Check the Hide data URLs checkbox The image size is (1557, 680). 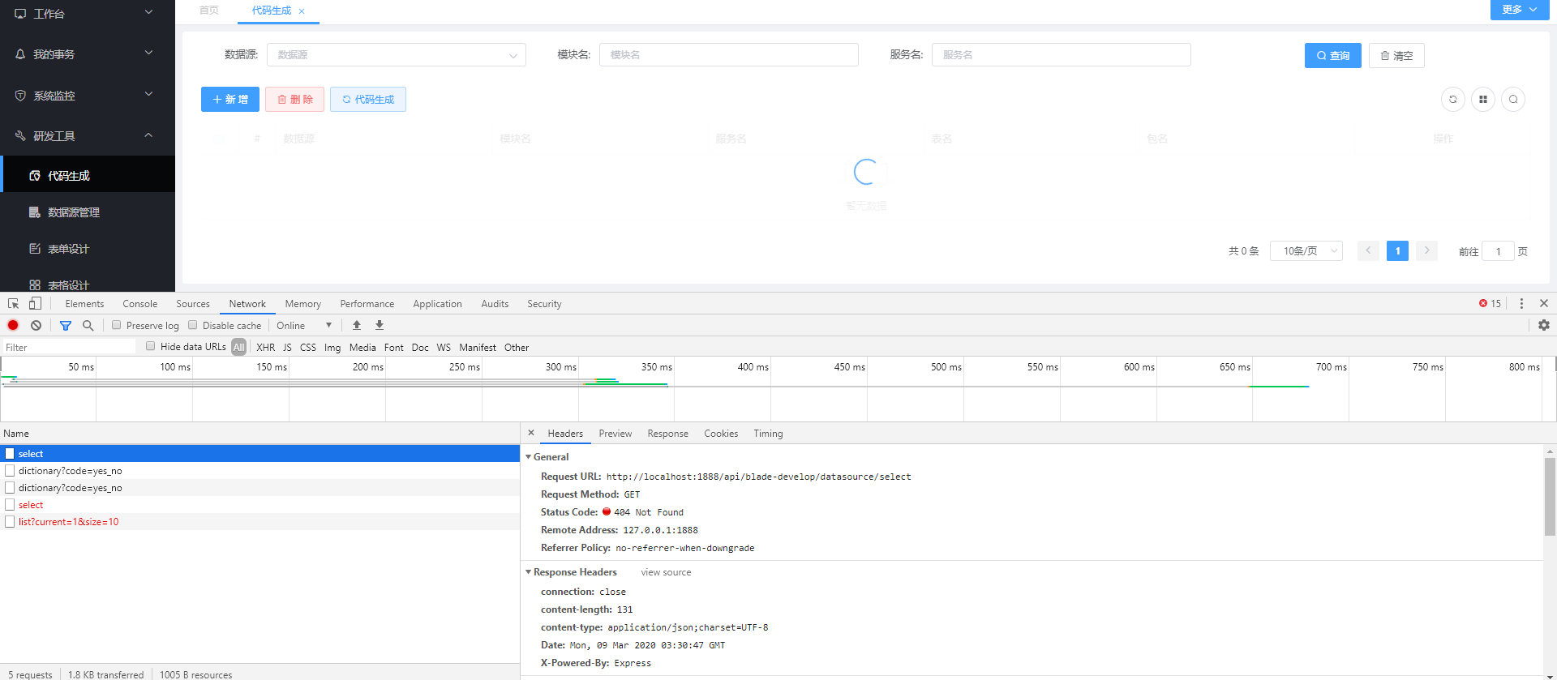151,346
